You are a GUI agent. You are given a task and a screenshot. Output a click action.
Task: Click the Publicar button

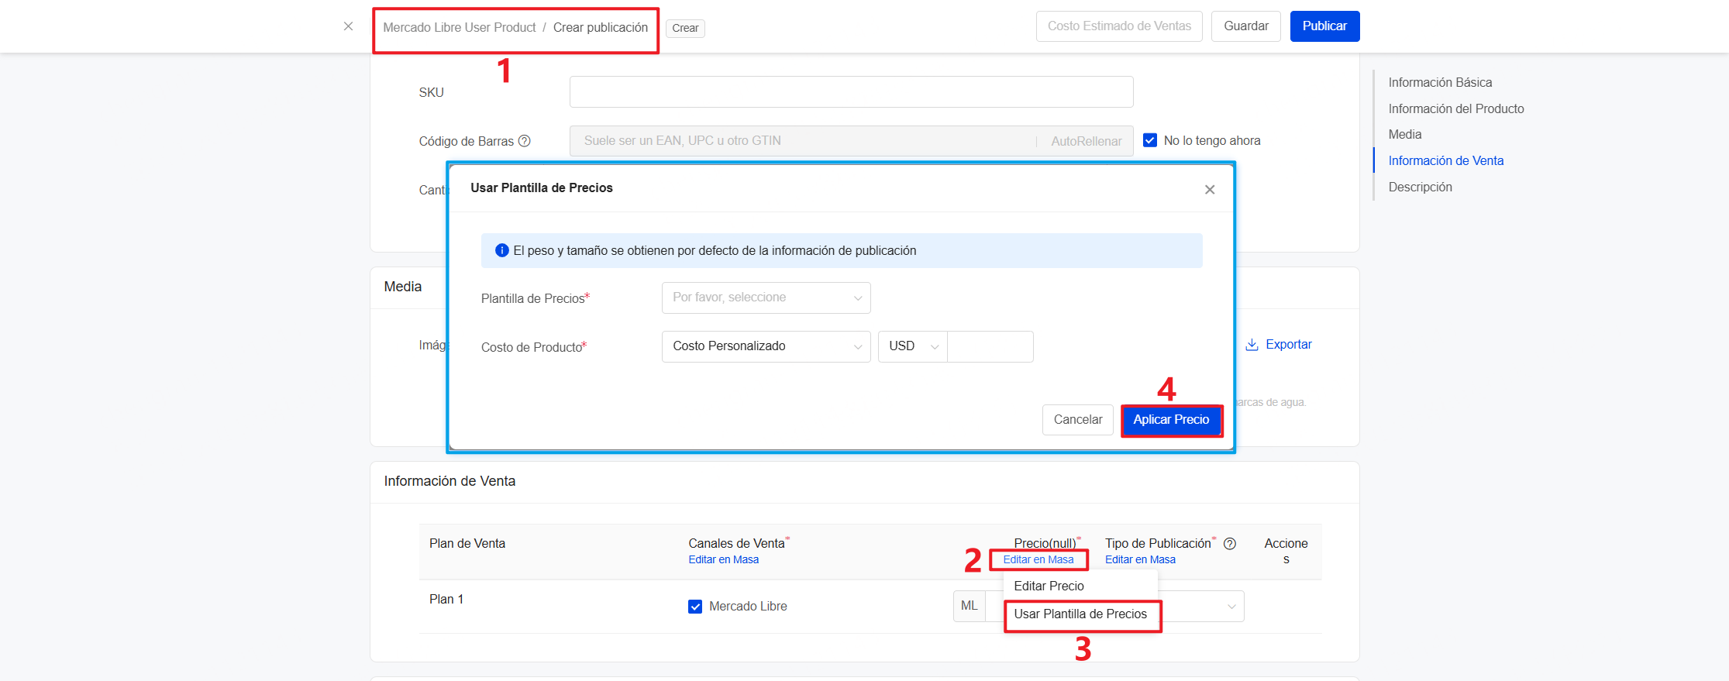tap(1324, 26)
